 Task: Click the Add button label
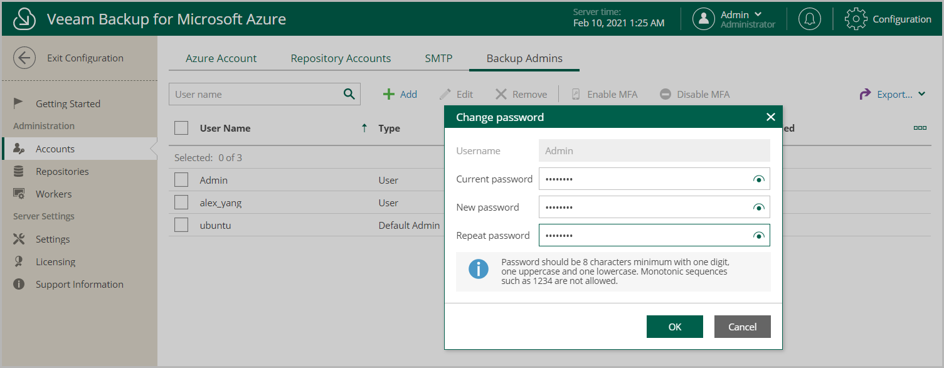(x=408, y=94)
